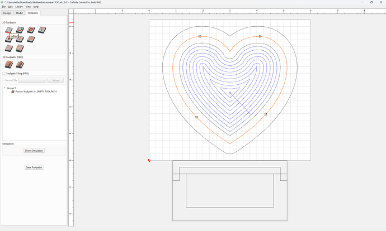Open the View menu
Viewport: 386px width, 231px height.
coord(28,7)
